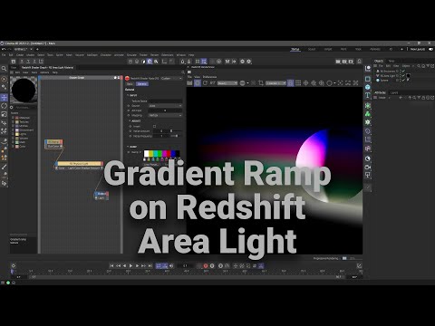
Task: Switch to the Layers tab
Action: [x=394, y=92]
